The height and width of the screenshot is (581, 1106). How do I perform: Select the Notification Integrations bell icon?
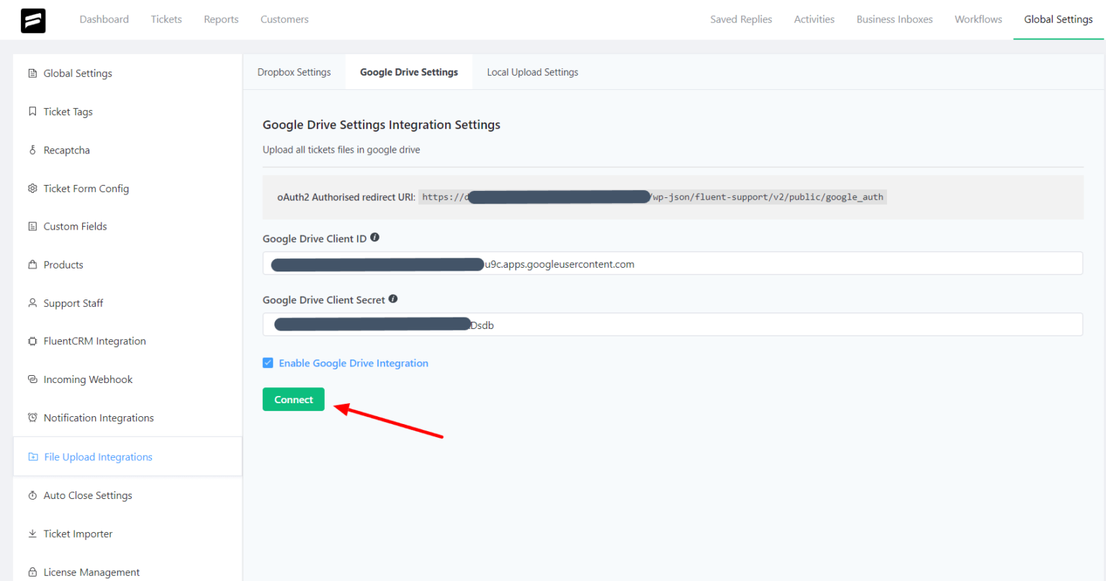point(32,418)
